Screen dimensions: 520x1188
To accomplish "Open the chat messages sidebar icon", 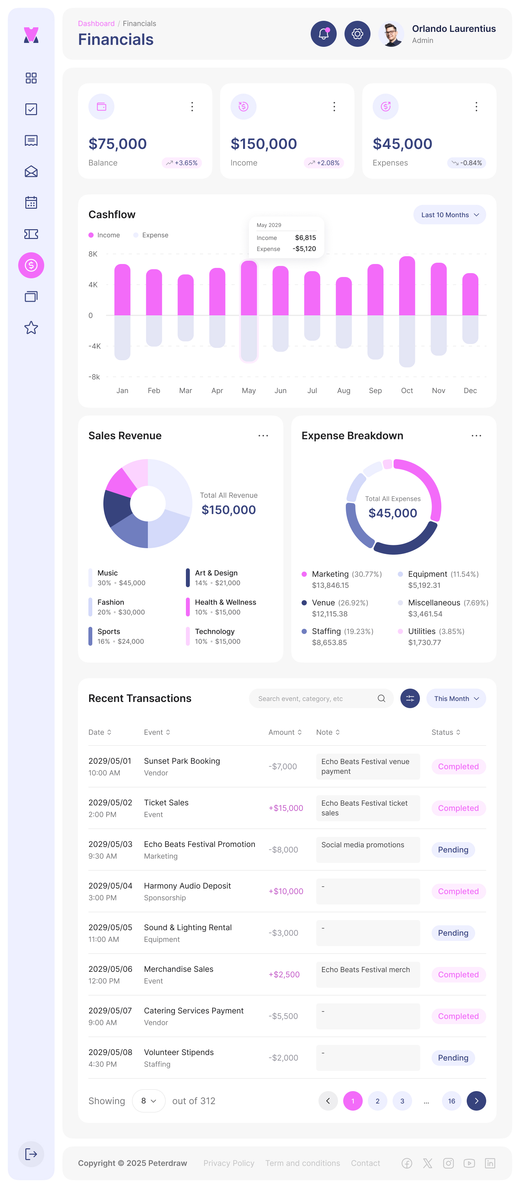I will tap(31, 141).
